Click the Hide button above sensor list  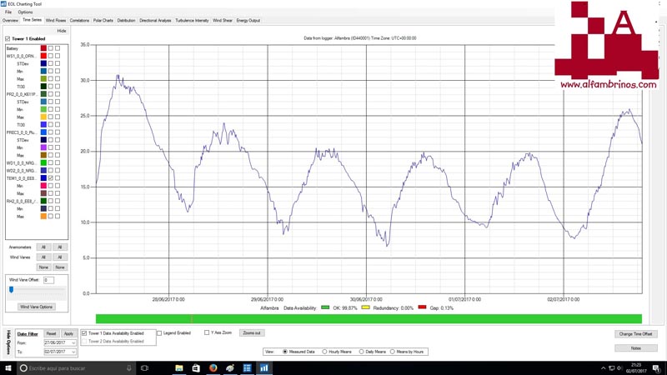[62, 31]
